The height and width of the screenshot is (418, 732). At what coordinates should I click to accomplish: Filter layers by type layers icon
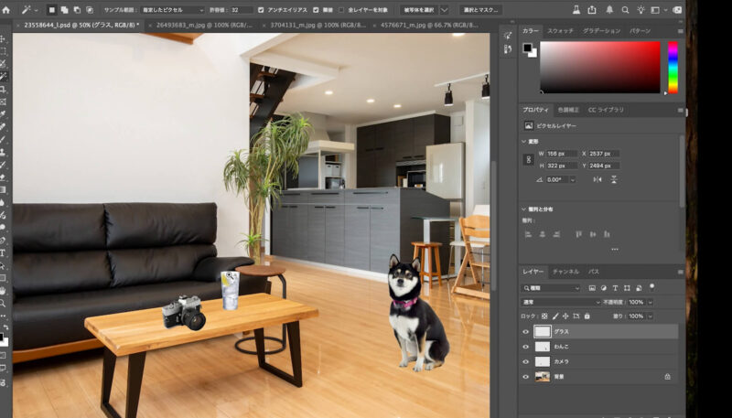tap(615, 287)
